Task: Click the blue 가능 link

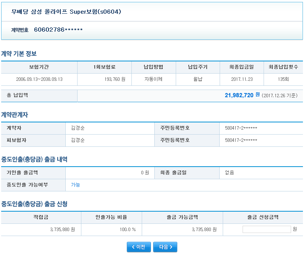Action: (75, 185)
